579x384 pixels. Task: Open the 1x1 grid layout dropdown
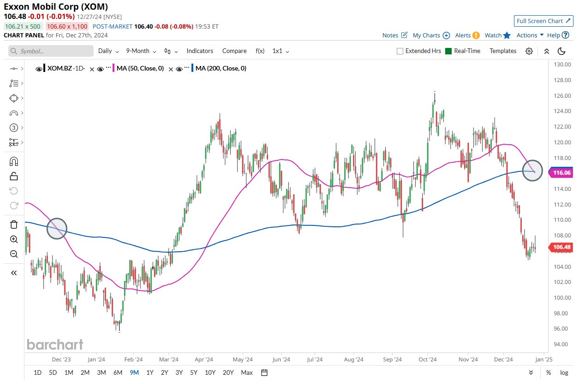coord(281,51)
